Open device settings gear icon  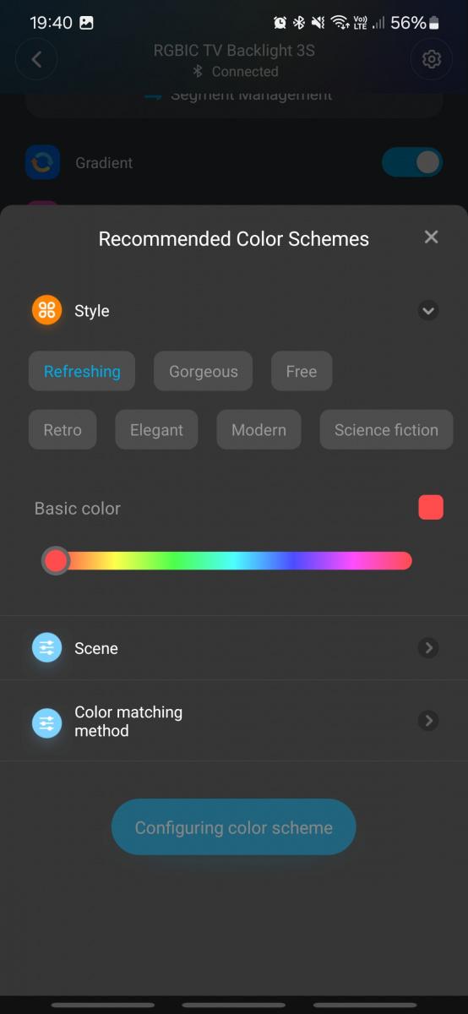432,60
